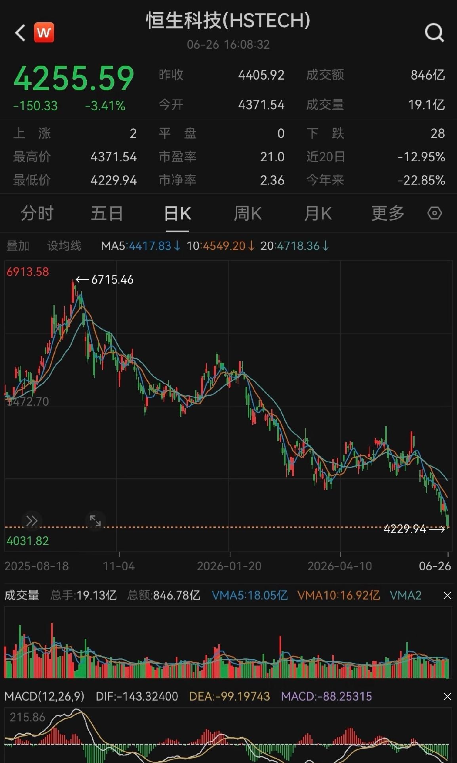The width and height of the screenshot is (457, 763).
Task: Switch to the 五日 tab
Action: click(107, 214)
